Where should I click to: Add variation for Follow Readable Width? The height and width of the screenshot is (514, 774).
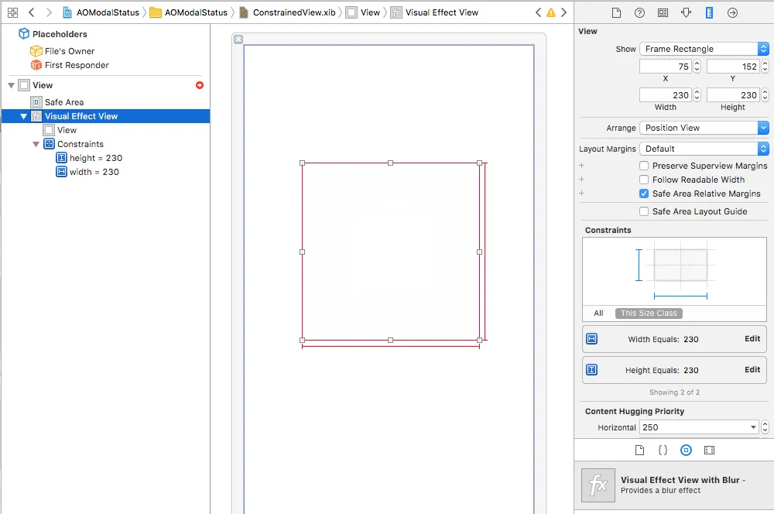[581, 180]
